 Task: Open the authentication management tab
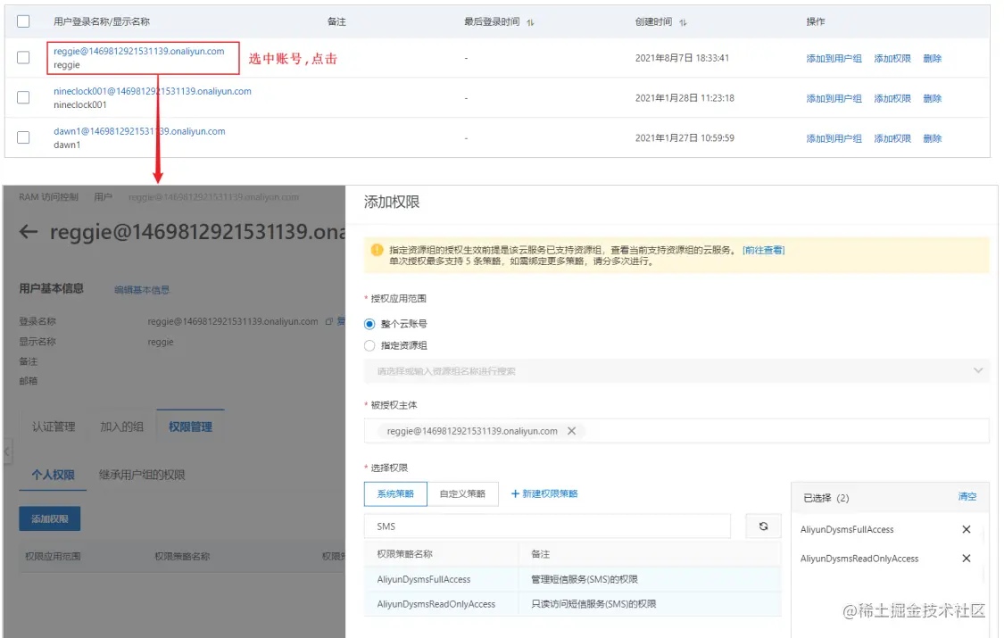tap(54, 427)
